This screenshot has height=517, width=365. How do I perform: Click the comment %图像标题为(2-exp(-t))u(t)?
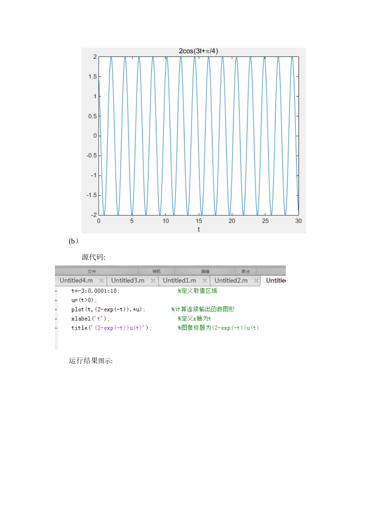218,328
